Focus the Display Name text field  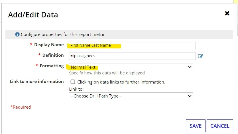[x=132, y=45]
